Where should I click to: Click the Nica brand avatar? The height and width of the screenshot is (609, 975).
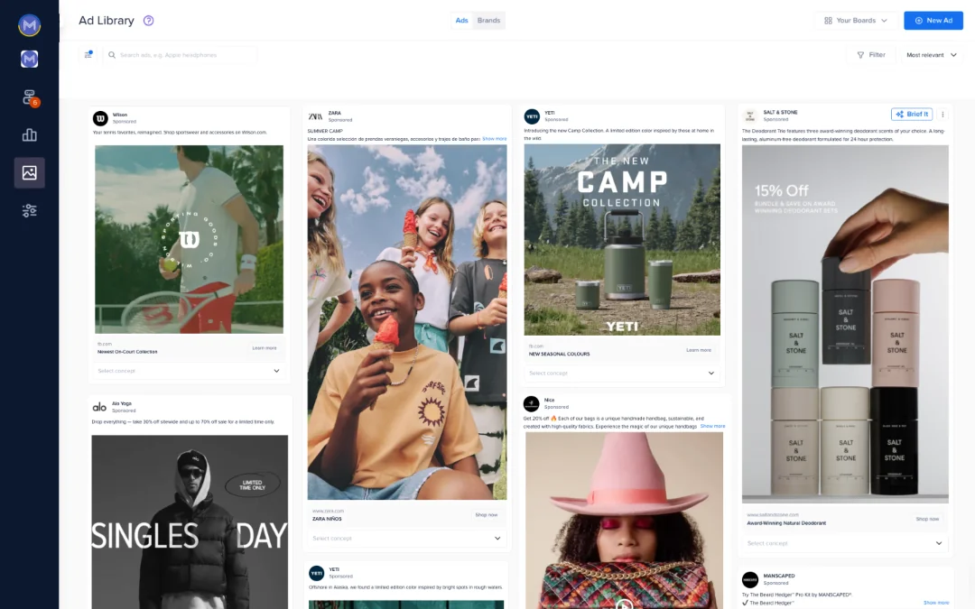pos(531,404)
